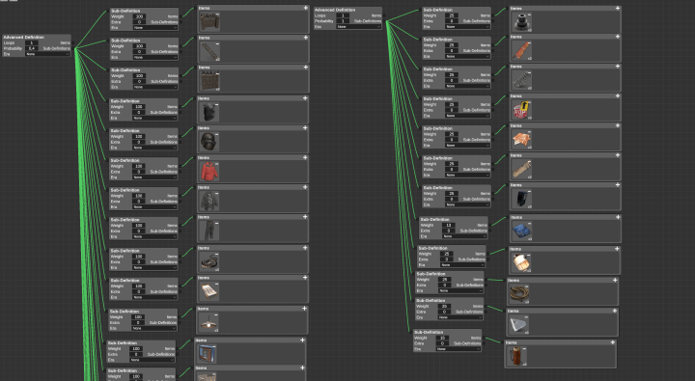
Task: Select the red jacket item icon
Action: [x=209, y=172]
